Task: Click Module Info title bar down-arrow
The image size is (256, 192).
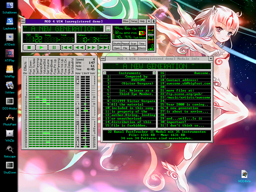Action: point(211,58)
